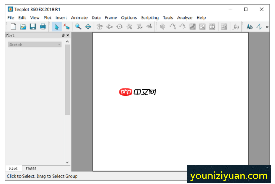Click the disabled Z-axis rotate icon

[x=149, y=27]
